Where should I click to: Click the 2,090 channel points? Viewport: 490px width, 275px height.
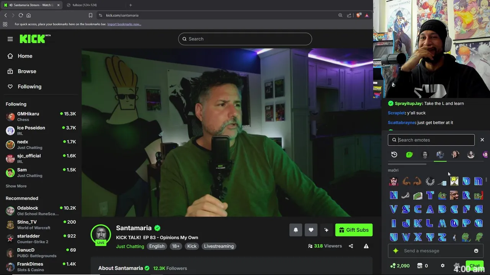400,266
